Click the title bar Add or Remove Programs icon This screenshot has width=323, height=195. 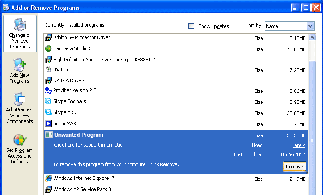6,7
